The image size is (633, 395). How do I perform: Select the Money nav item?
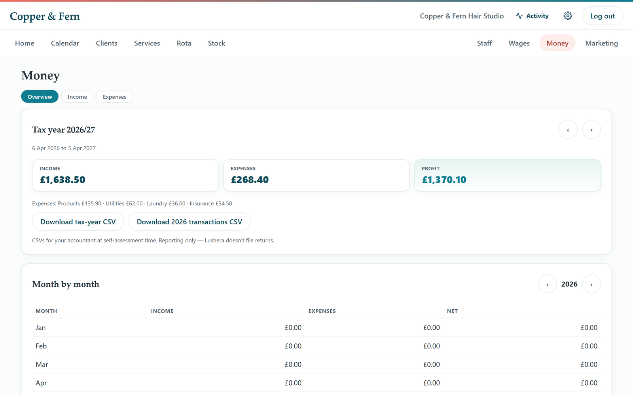point(557,43)
